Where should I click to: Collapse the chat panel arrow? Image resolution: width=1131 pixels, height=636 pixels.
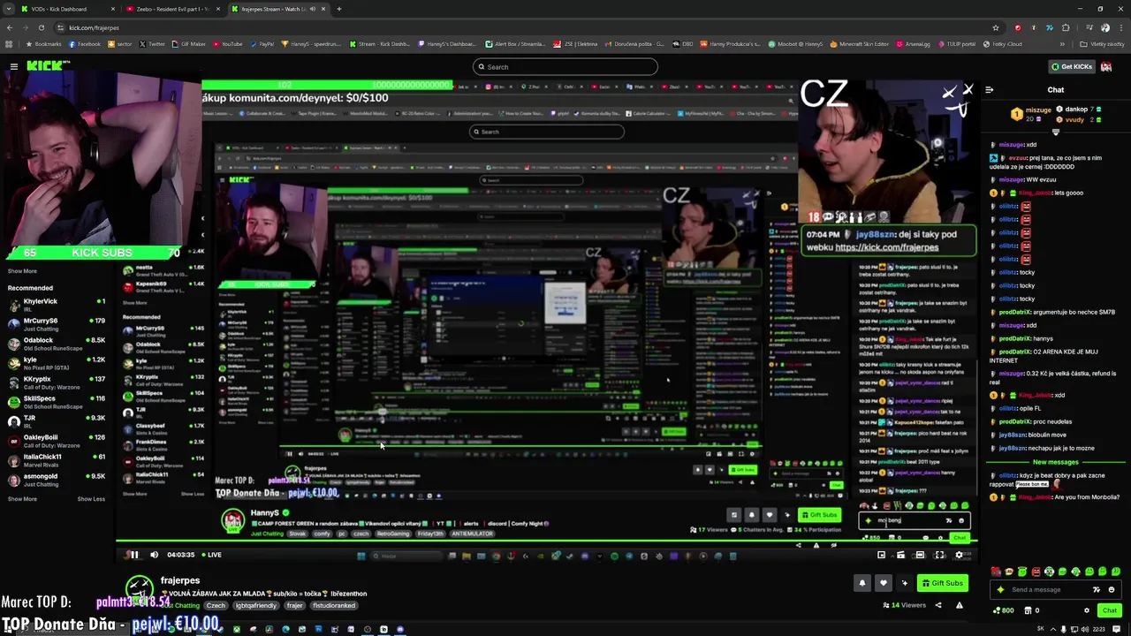(x=989, y=89)
